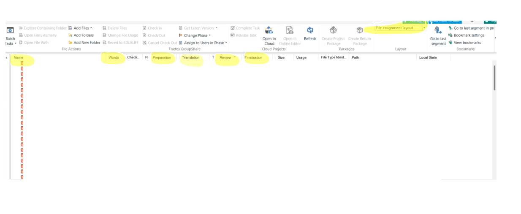Open the Batch Tasks menu
The width and height of the screenshot is (521, 214).
point(10,36)
